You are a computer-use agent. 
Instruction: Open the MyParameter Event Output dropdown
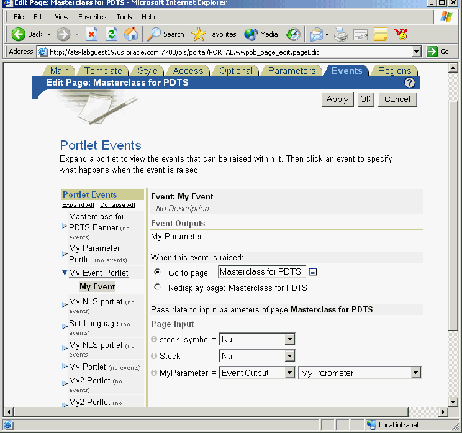click(256, 373)
